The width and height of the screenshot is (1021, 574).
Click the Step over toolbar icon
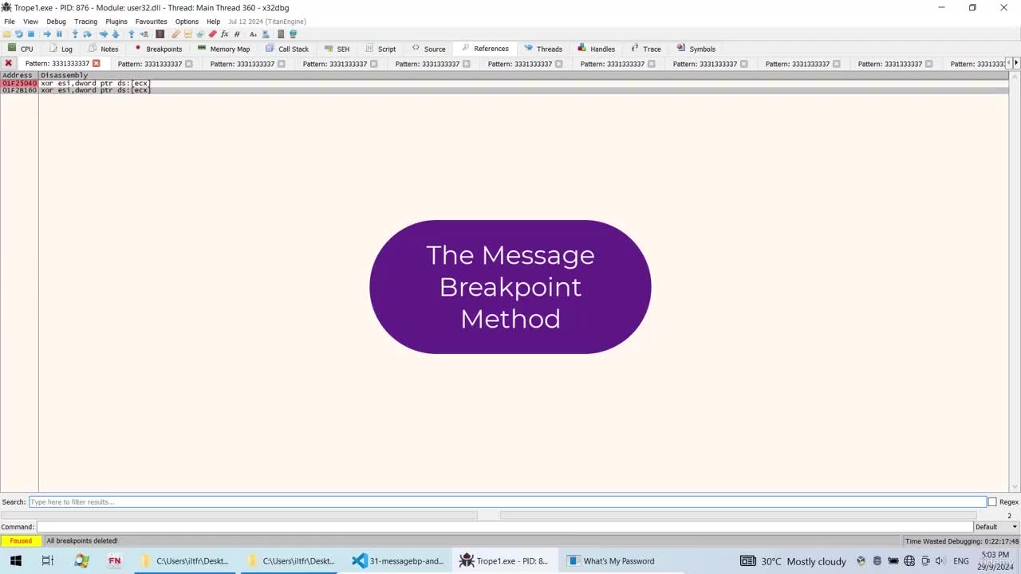click(87, 34)
